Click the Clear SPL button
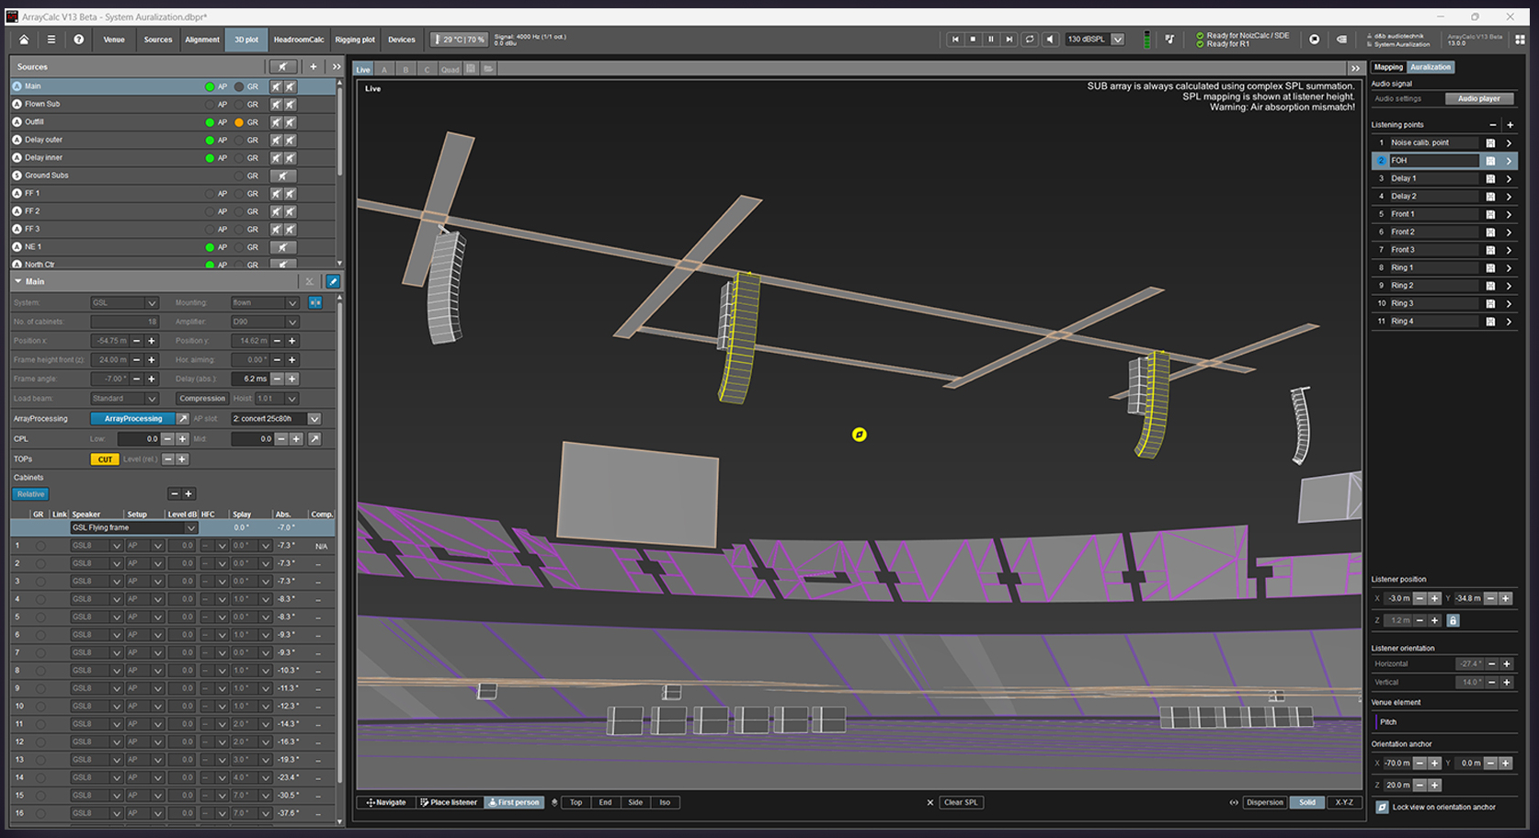Image resolution: width=1539 pixels, height=838 pixels. point(962,802)
